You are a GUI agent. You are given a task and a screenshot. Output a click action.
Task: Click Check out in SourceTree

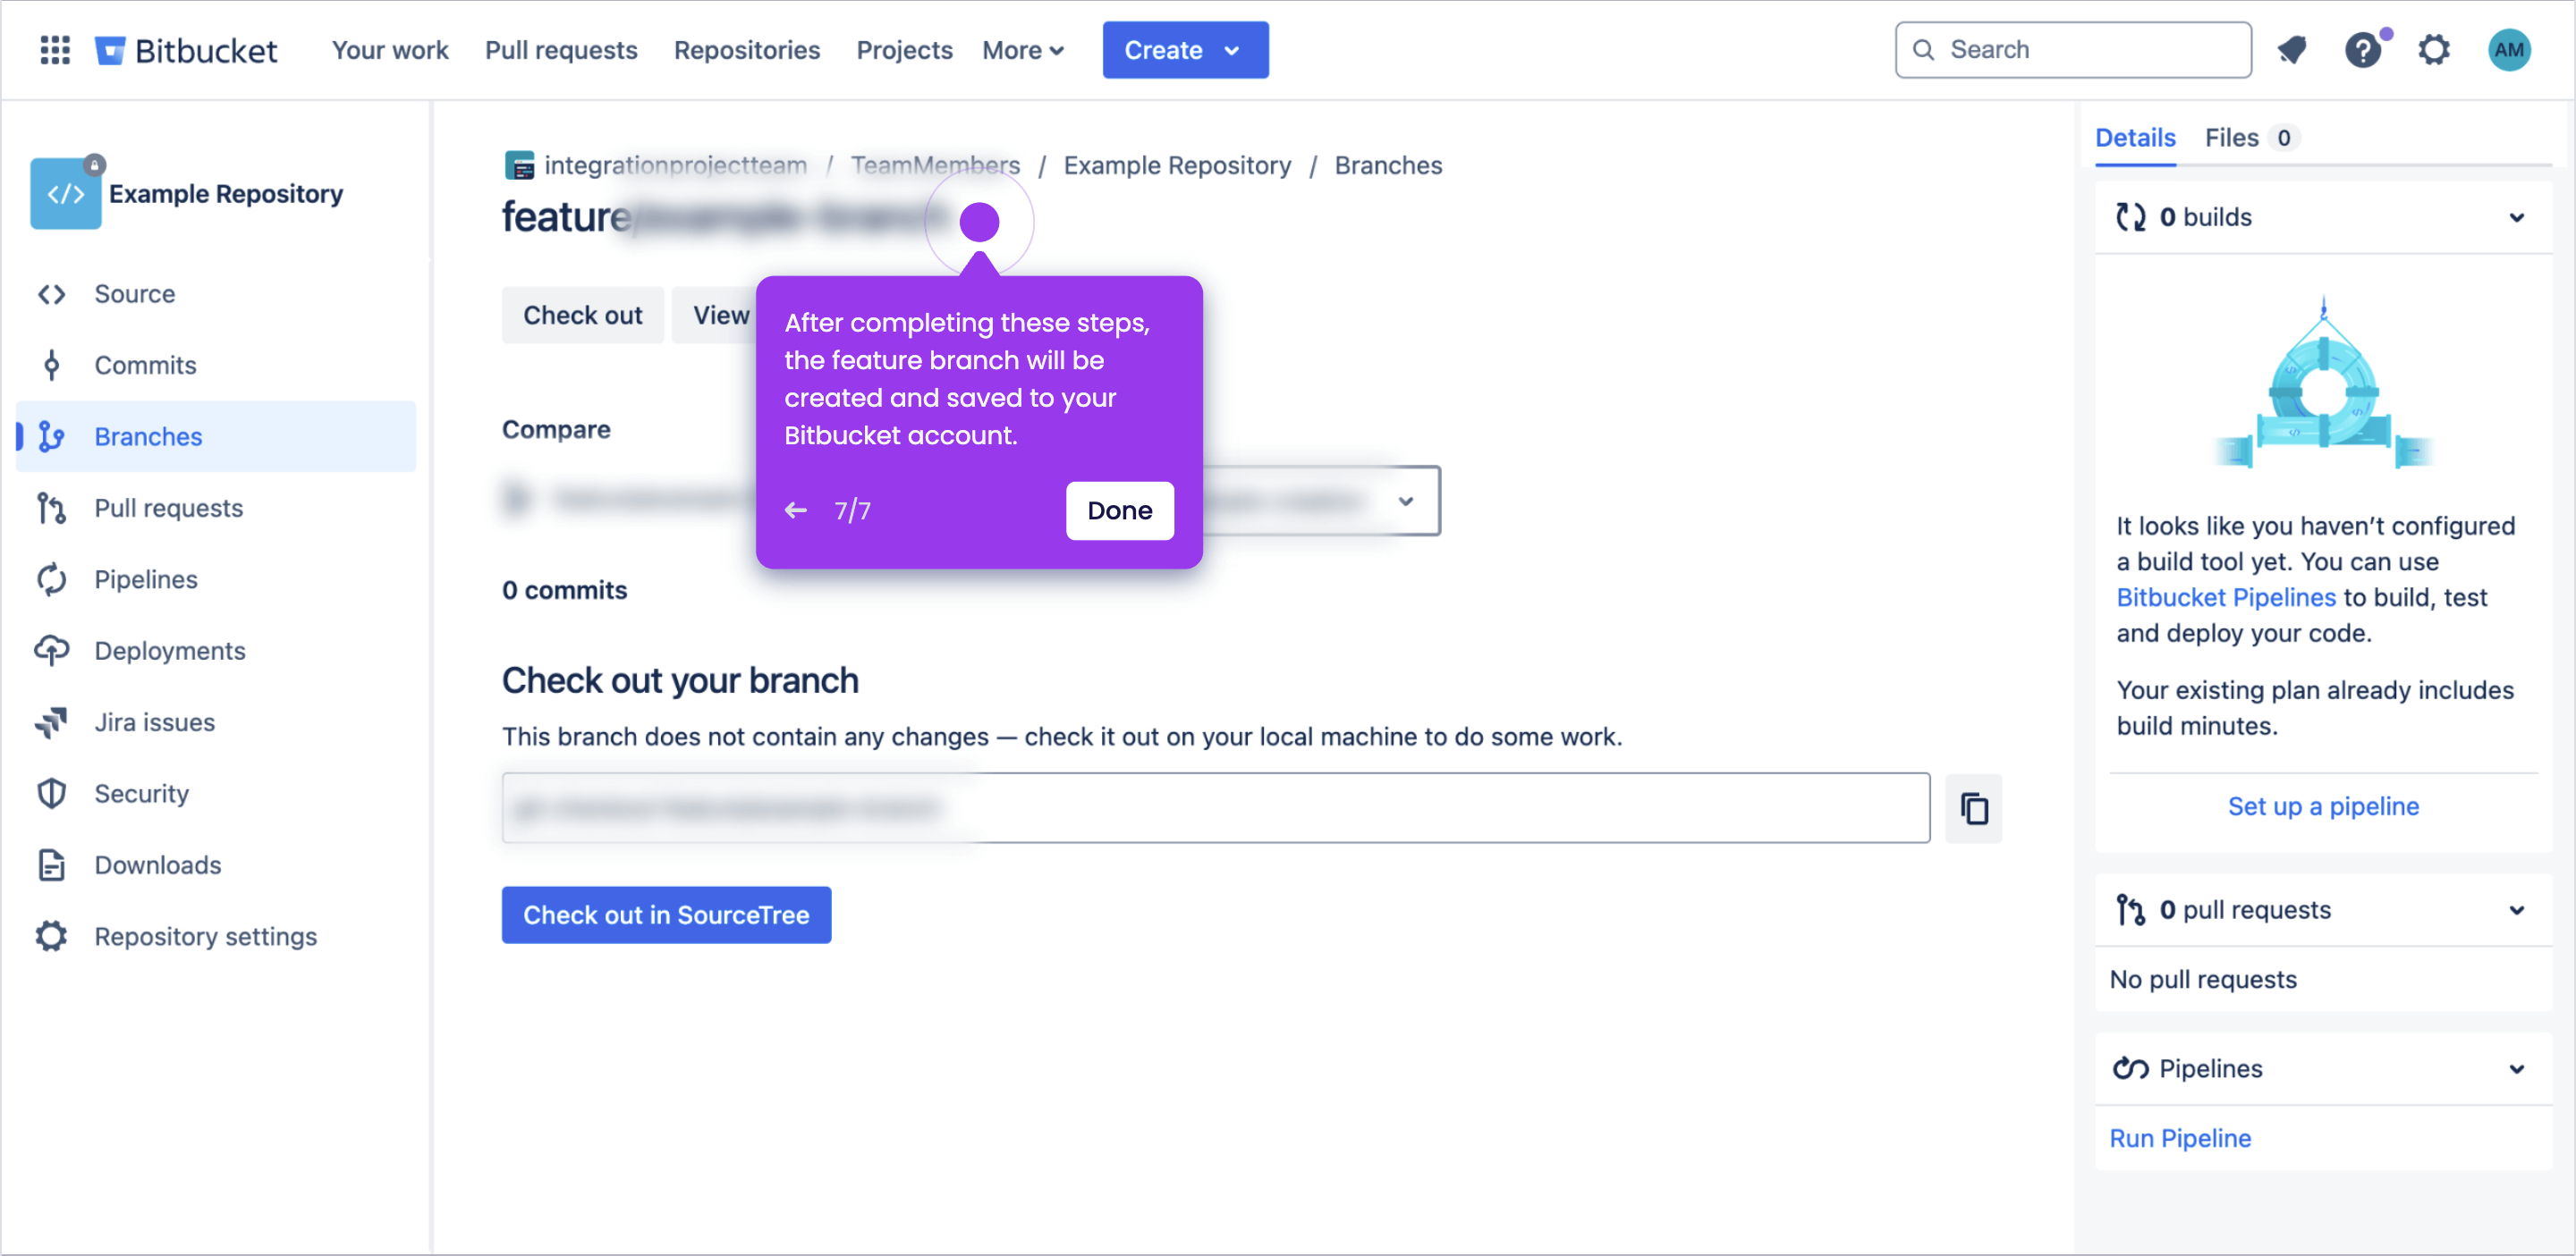[666, 915]
